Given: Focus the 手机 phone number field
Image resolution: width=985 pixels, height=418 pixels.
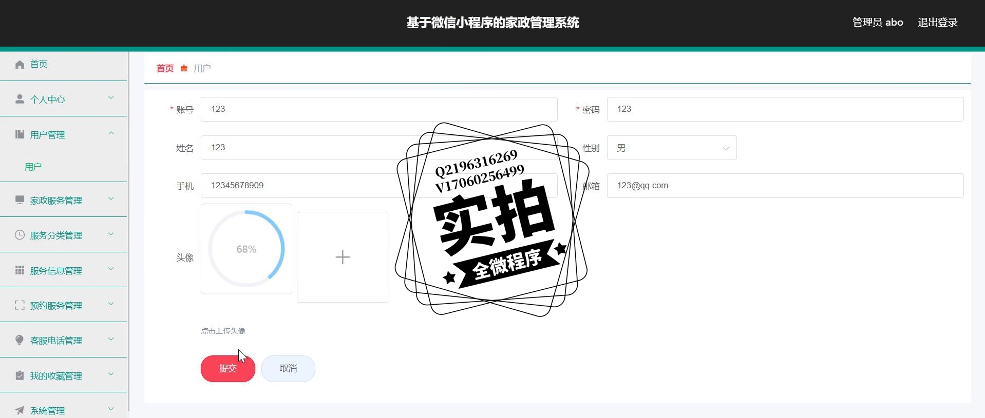Looking at the screenshot, I should [379, 186].
